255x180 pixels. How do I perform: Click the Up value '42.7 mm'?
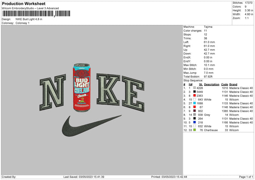click(209, 50)
